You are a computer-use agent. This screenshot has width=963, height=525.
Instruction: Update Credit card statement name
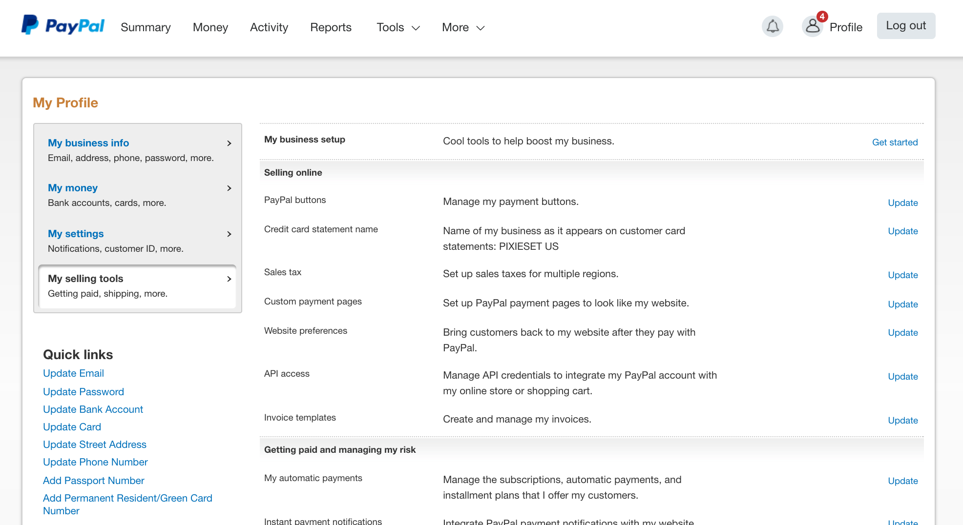coord(902,231)
